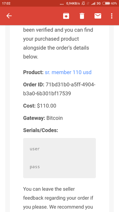This screenshot has height=212, width=119.
Task: Tap the Bitcoin gateway text
Action: tap(55, 118)
